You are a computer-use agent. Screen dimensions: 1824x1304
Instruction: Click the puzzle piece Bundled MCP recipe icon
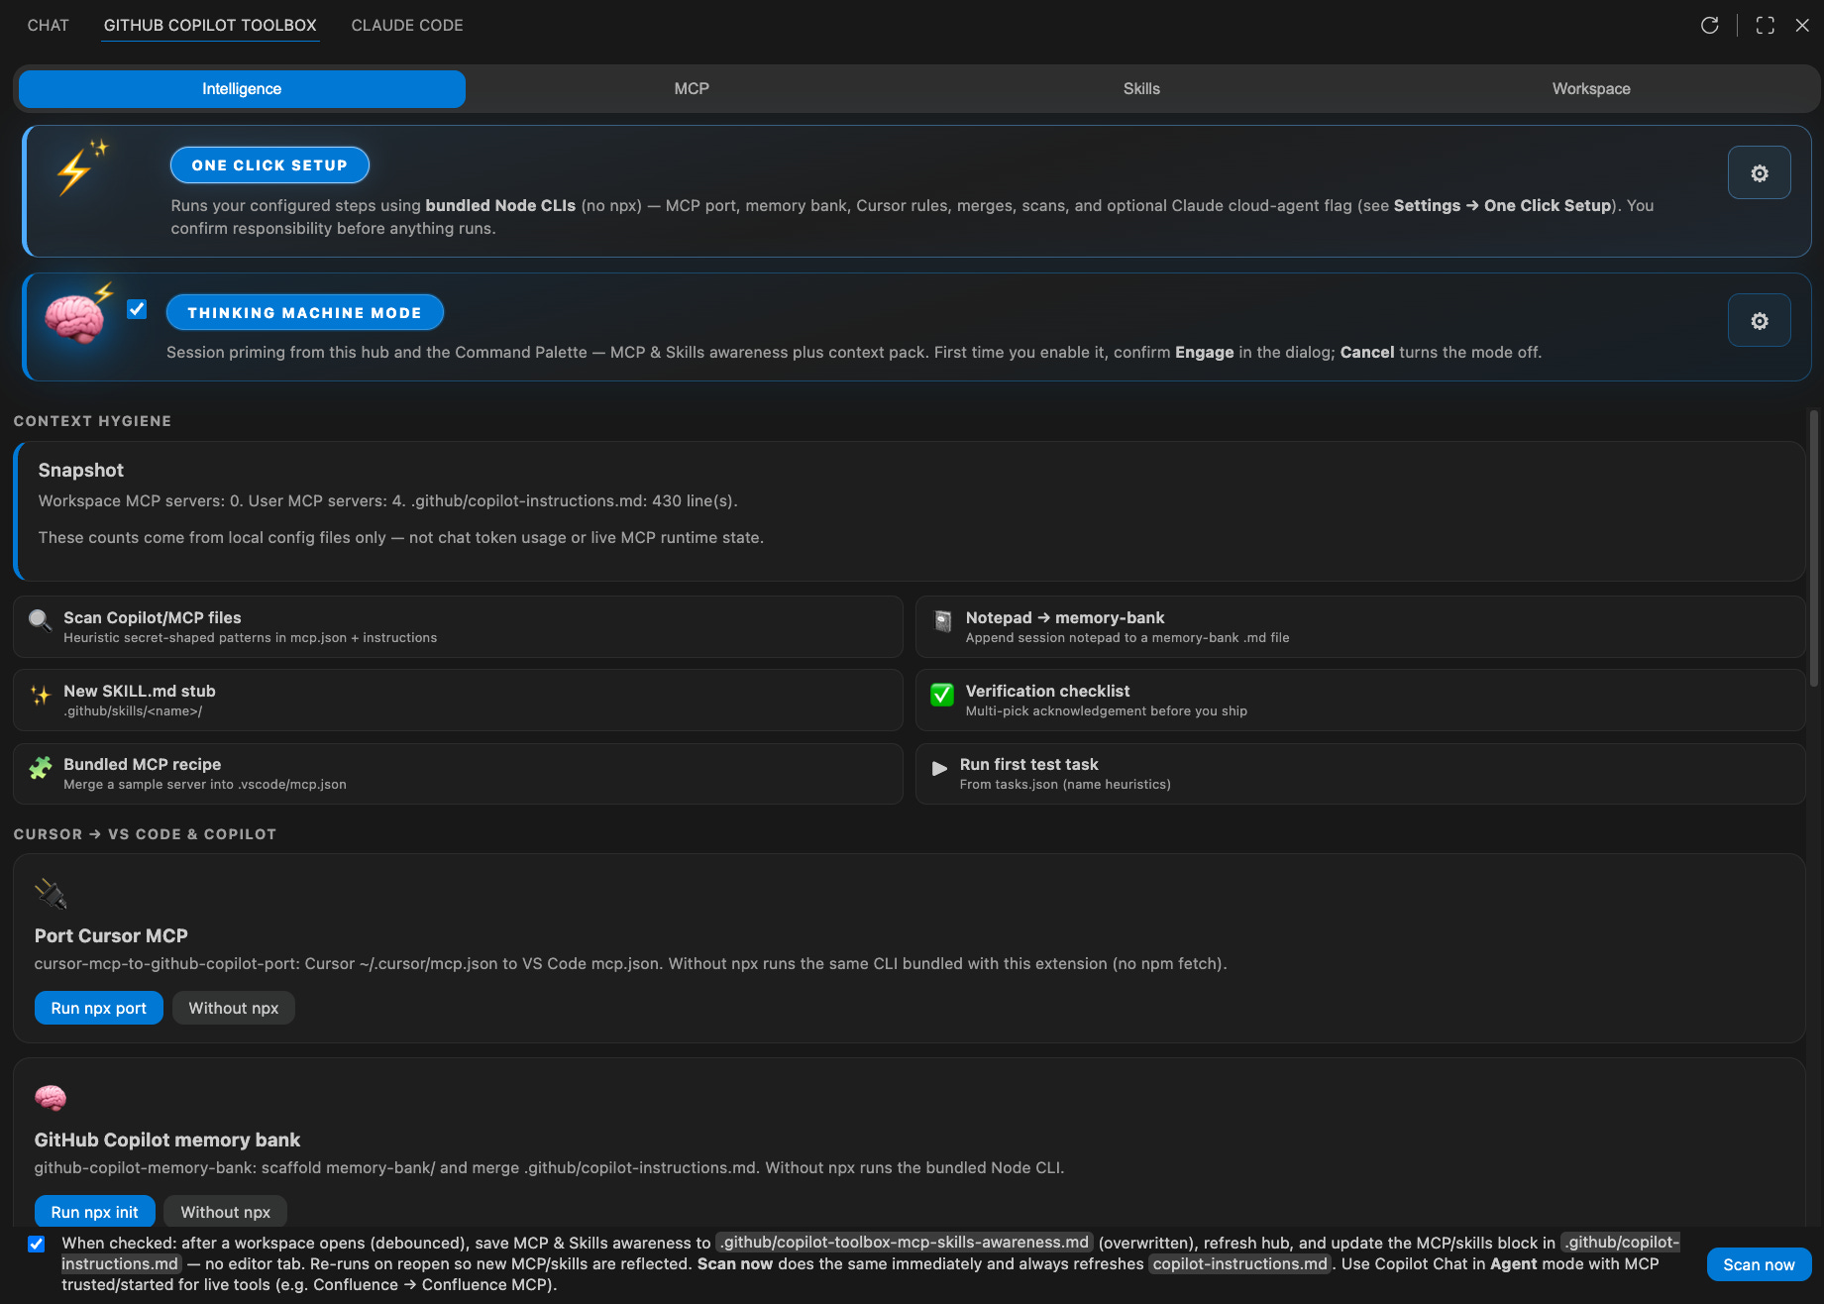click(41, 768)
